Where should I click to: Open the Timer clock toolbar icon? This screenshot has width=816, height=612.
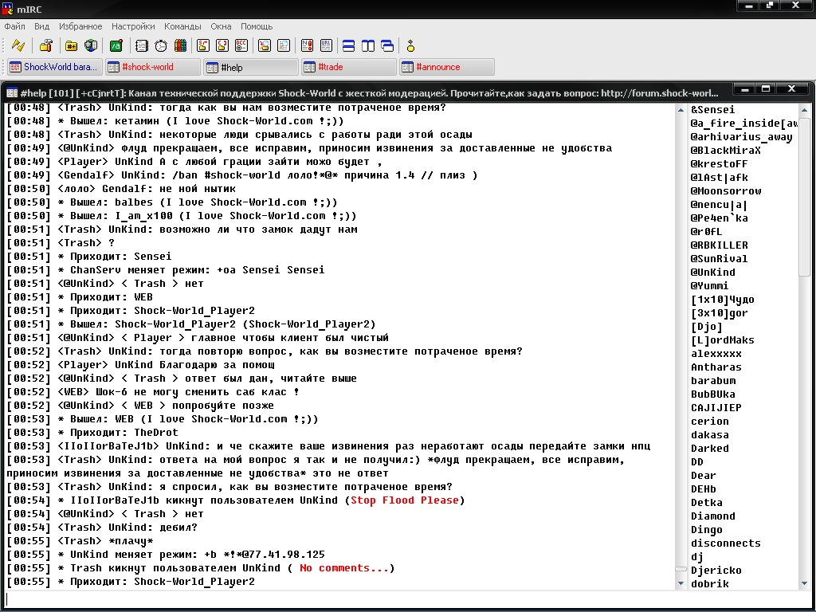click(x=161, y=45)
